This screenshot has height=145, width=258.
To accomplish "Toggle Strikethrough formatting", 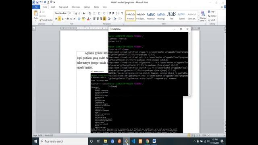I will (68, 19).
